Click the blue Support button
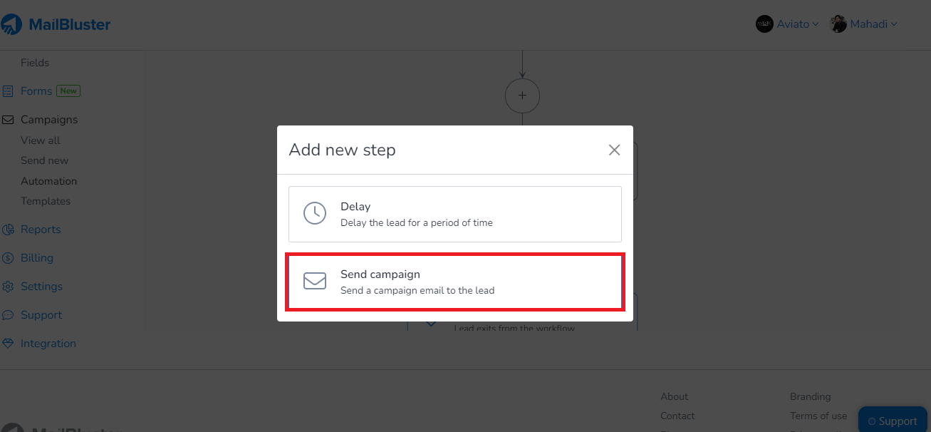 click(893, 420)
